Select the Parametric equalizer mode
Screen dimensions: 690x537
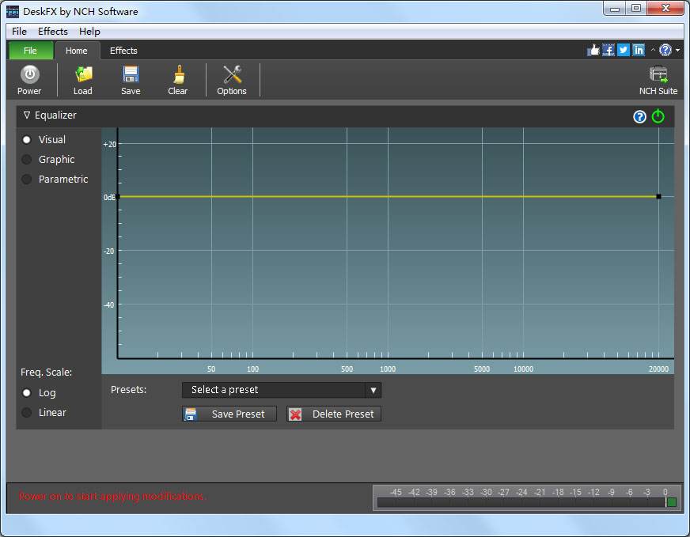tap(27, 179)
